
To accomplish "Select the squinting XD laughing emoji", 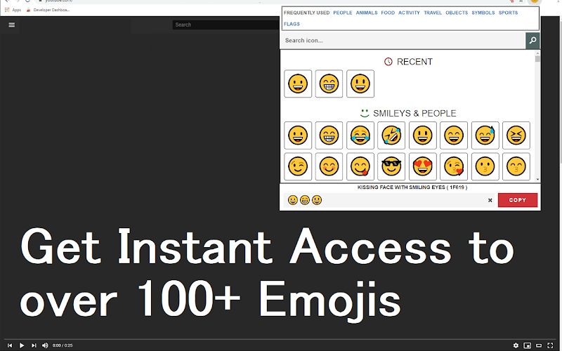I will point(516,135).
